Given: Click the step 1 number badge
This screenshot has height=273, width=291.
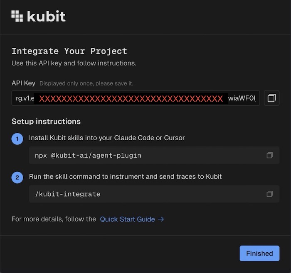Looking at the screenshot, I should point(17,139).
